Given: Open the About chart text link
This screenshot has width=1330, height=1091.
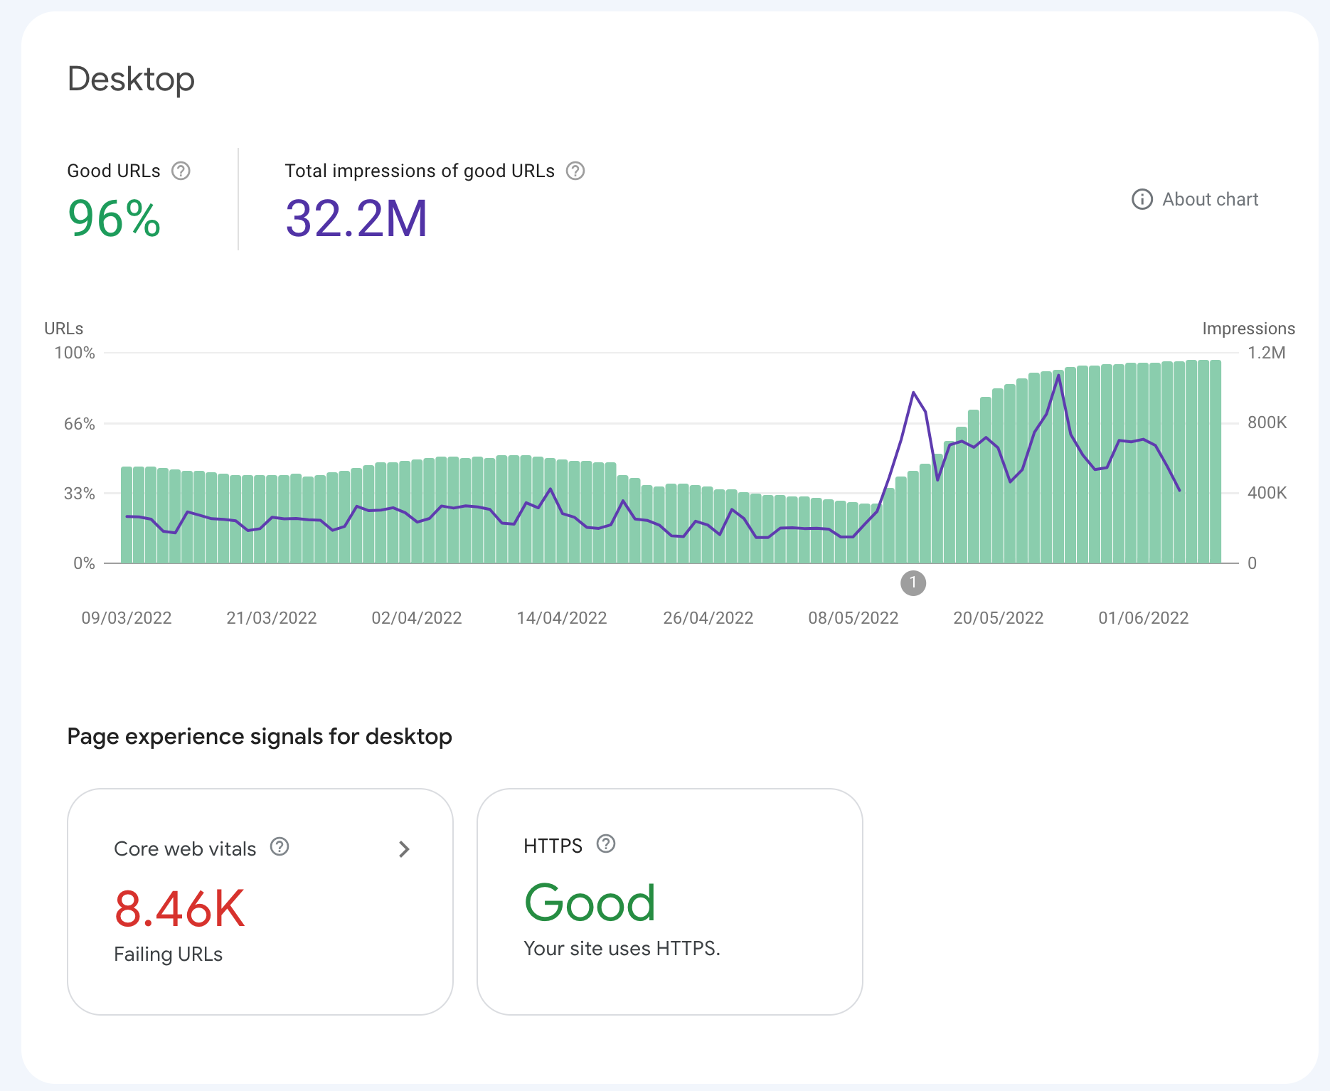Looking at the screenshot, I should point(1210,199).
